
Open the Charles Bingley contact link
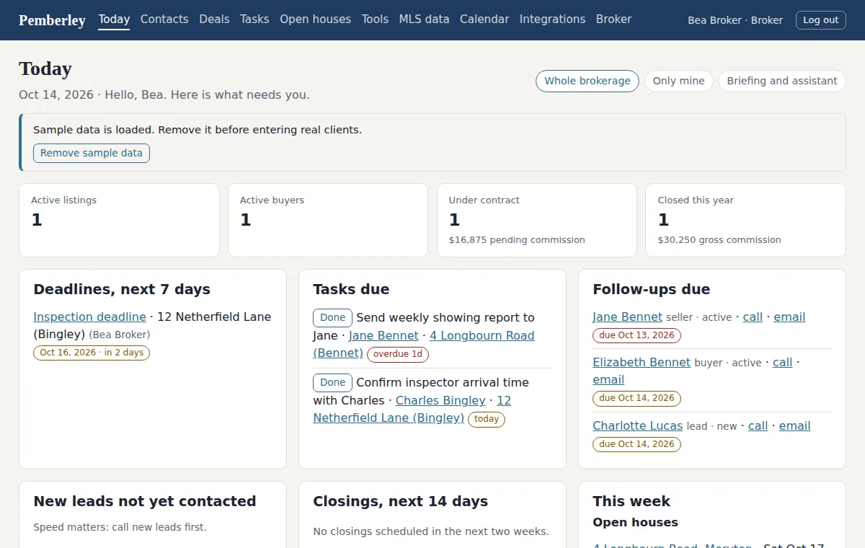(440, 400)
